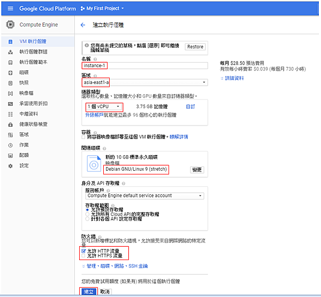Click the Compute Engine sidebar heading
This screenshot has height=297, width=321.
(39, 25)
